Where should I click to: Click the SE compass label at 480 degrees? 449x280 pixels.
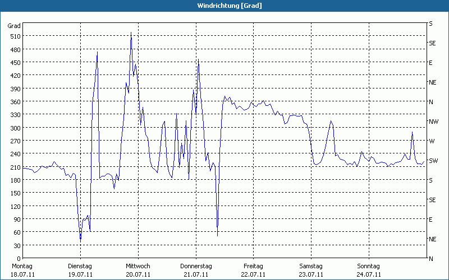(432, 43)
